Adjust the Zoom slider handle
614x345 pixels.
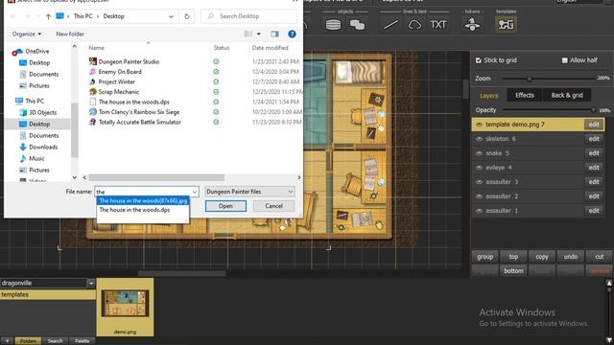(x=529, y=79)
